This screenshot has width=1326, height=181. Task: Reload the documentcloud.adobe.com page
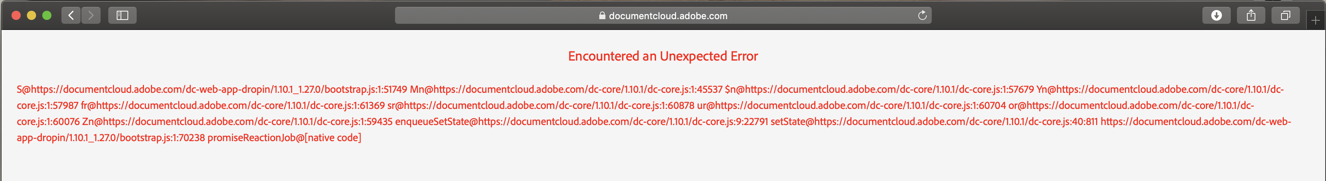[x=922, y=15]
